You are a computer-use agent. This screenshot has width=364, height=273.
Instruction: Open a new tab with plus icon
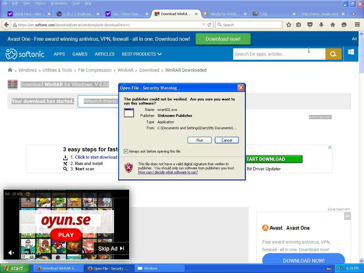coord(354,14)
